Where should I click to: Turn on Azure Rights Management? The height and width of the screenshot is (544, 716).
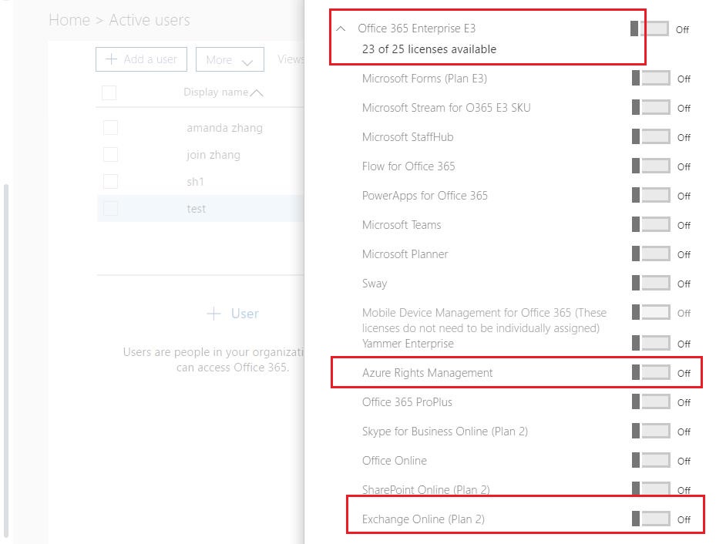click(651, 372)
